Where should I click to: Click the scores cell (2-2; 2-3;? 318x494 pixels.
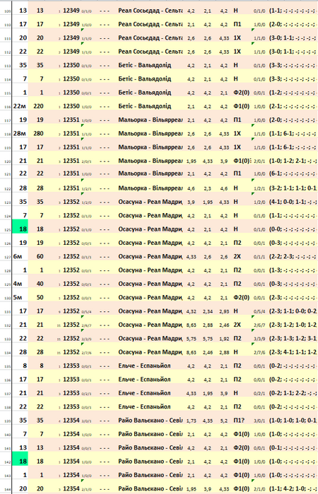[293, 256]
